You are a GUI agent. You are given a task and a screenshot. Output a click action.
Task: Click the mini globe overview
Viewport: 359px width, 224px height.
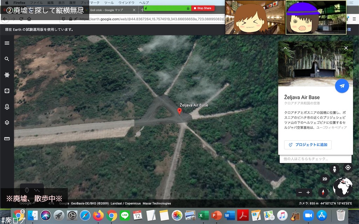point(343,187)
